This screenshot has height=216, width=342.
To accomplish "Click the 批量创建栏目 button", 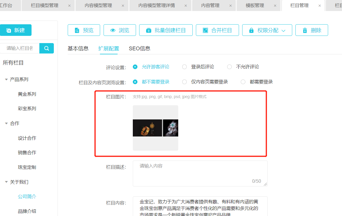I will tap(166, 30).
